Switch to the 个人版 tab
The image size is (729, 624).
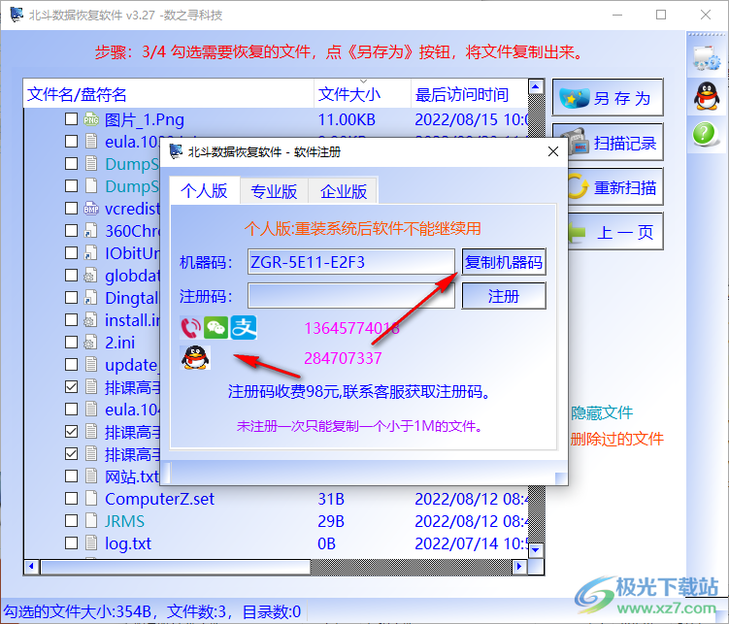(204, 190)
